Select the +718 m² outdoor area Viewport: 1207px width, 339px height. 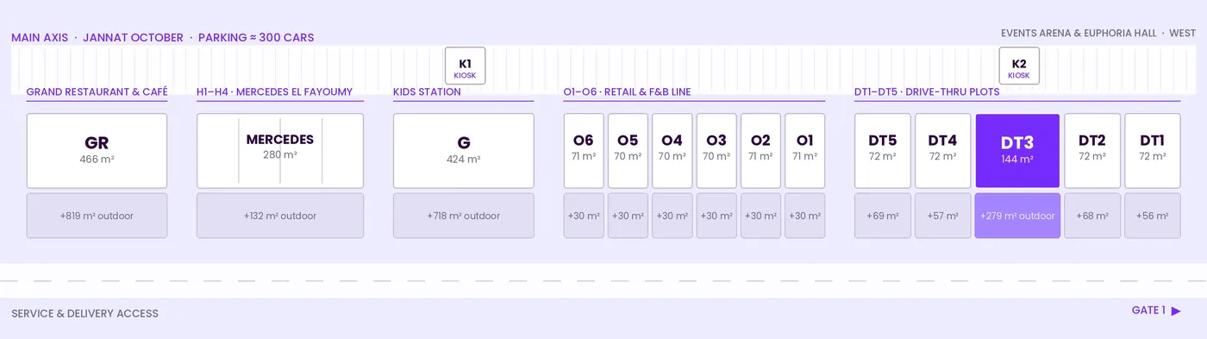point(464,216)
